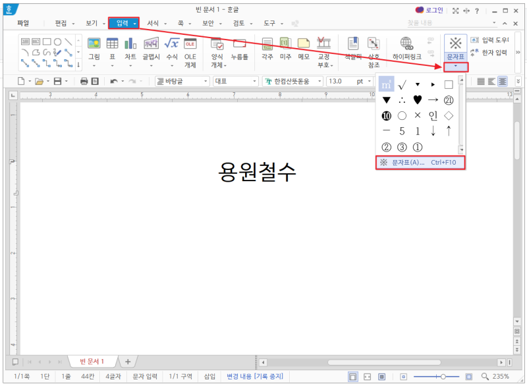The height and width of the screenshot is (386, 527).
Task: Add a new tab with plus button
Action: pos(128,362)
